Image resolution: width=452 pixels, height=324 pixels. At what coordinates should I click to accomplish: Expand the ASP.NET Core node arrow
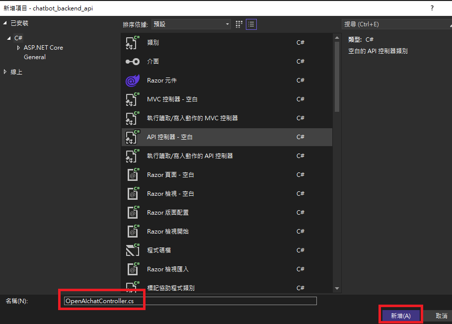(18, 48)
